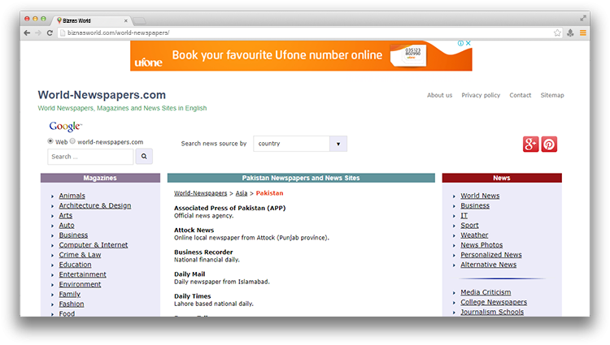Open the Alternative News link

point(488,265)
